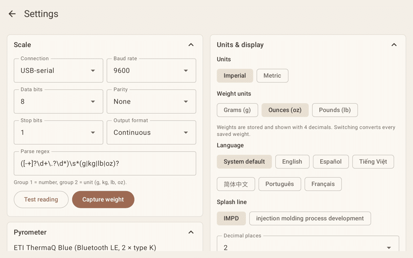Open the Output format dropdown
Screen dimensions: 413x258
point(151,132)
